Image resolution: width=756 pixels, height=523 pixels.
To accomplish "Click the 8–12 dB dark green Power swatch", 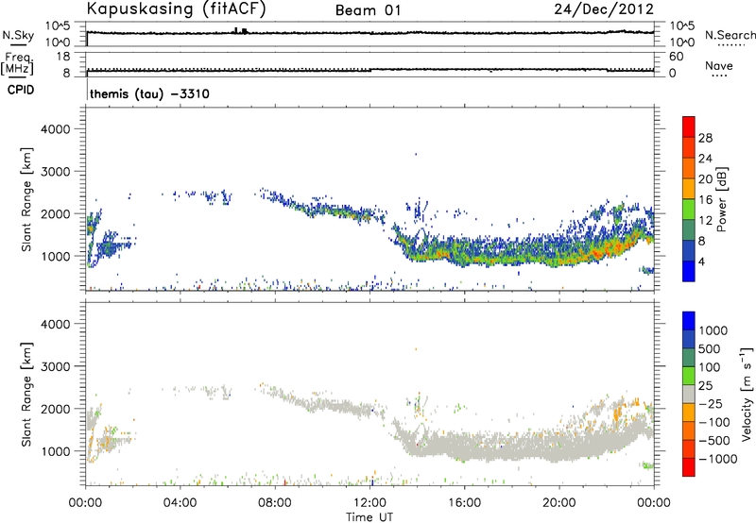I will tap(689, 229).
